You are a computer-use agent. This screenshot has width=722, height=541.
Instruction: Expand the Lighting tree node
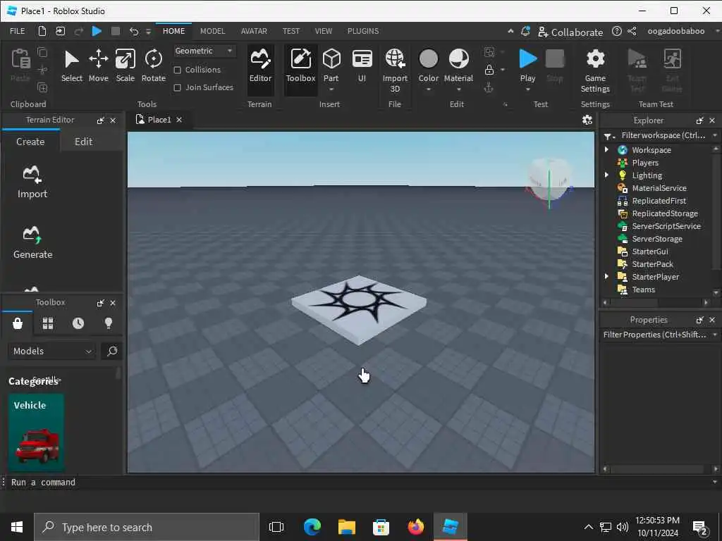606,175
